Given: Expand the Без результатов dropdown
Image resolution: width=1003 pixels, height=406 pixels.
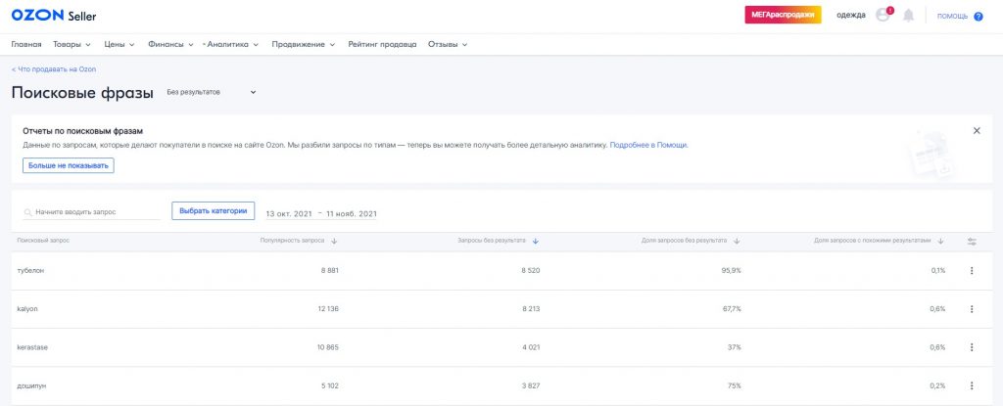Looking at the screenshot, I should coord(212,93).
